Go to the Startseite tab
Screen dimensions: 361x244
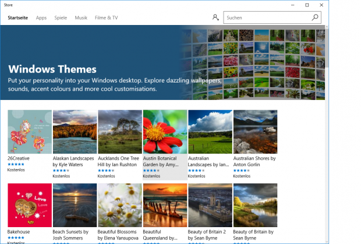click(17, 17)
